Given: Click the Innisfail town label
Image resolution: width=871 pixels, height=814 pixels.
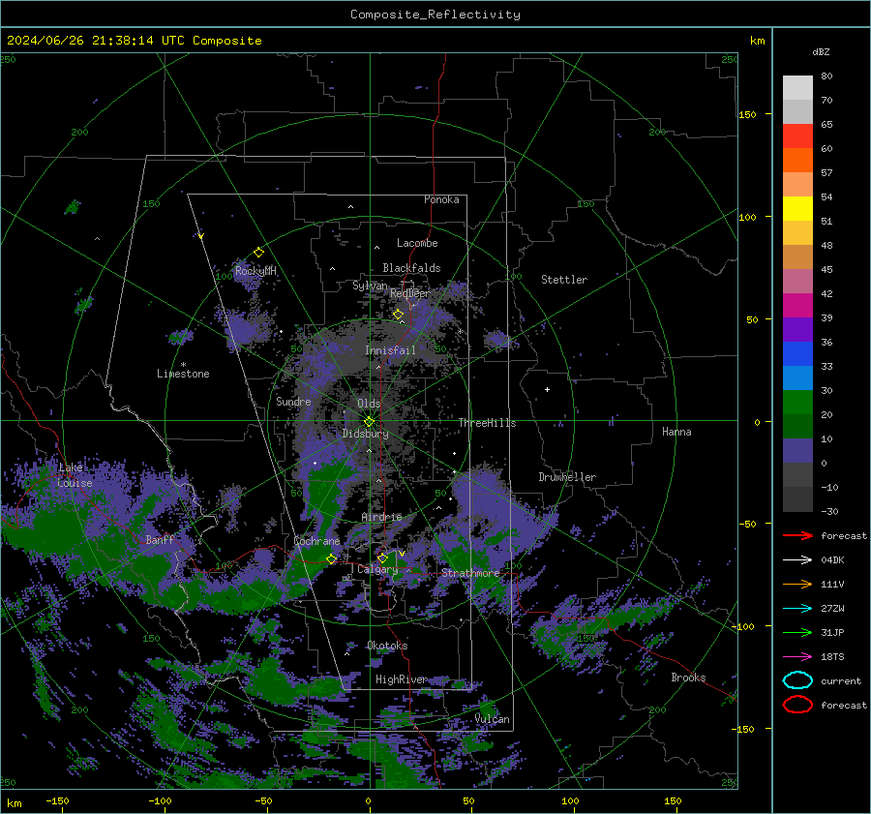Looking at the screenshot, I should pos(390,350).
